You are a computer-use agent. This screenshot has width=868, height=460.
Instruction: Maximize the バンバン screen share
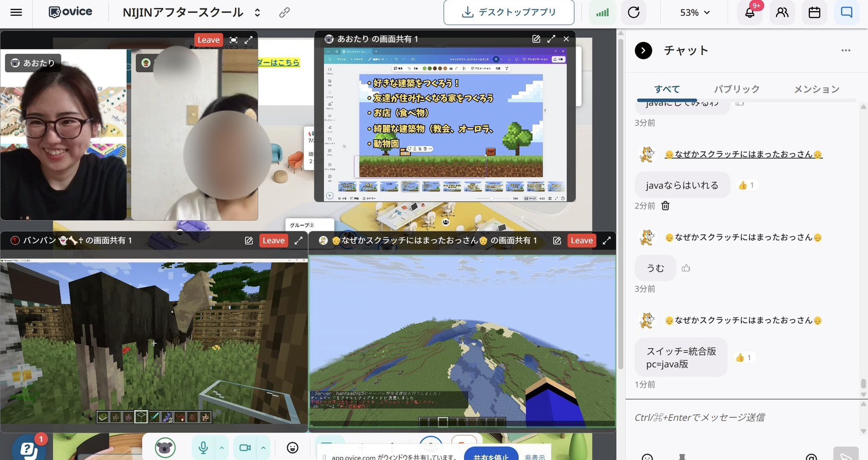(298, 240)
